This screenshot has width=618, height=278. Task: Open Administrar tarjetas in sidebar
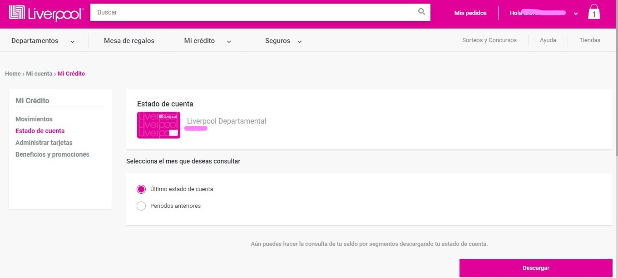click(44, 143)
